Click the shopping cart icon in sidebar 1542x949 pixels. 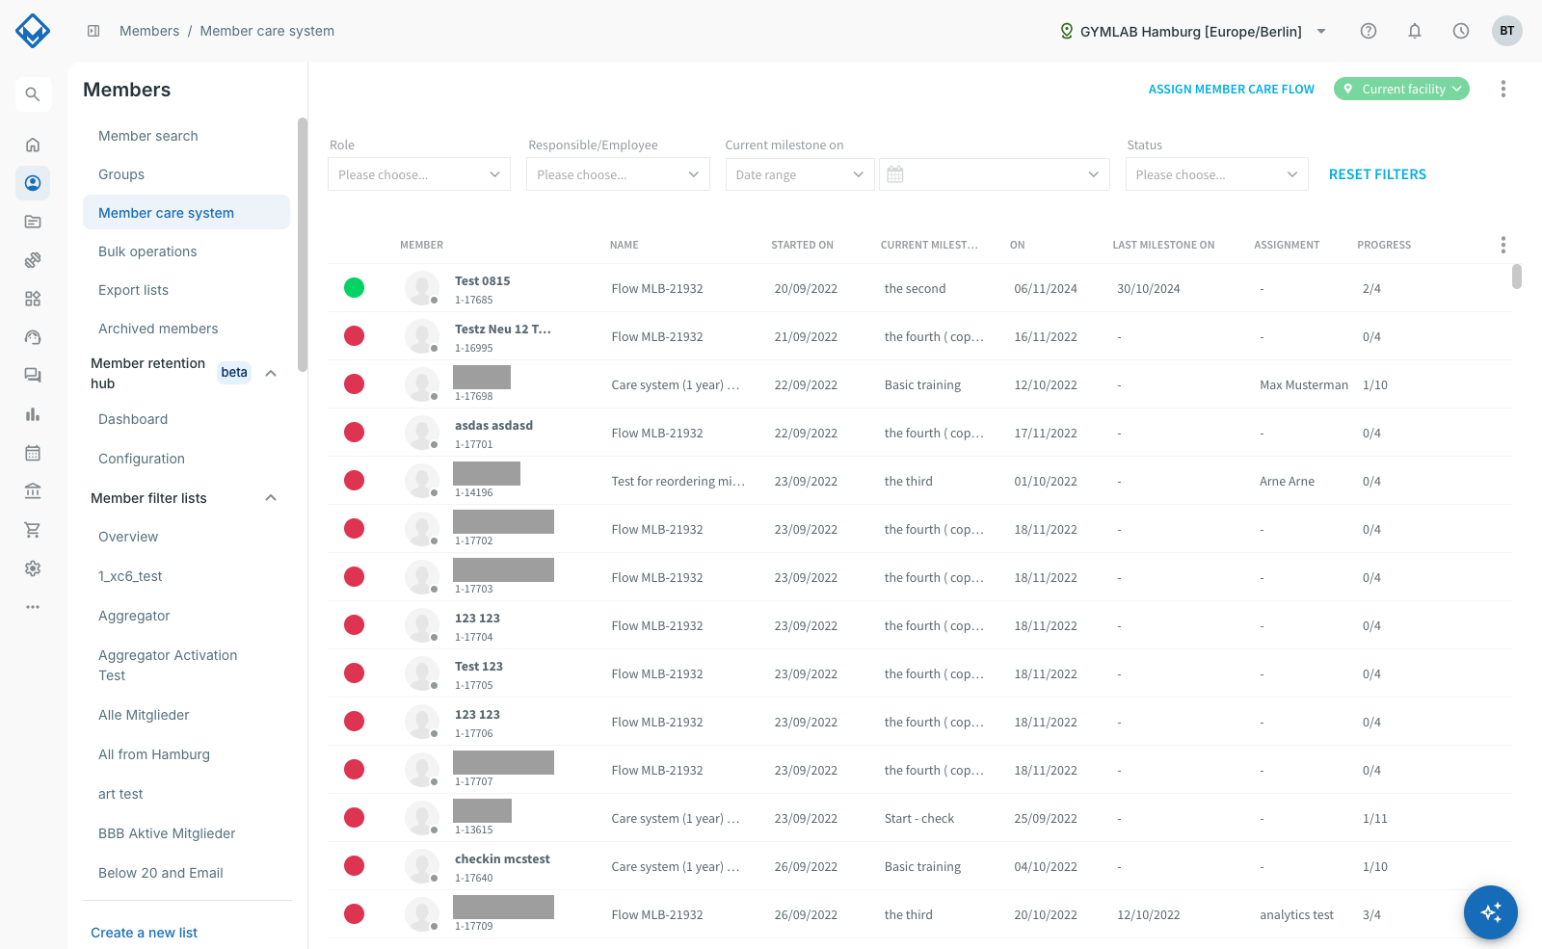click(33, 530)
